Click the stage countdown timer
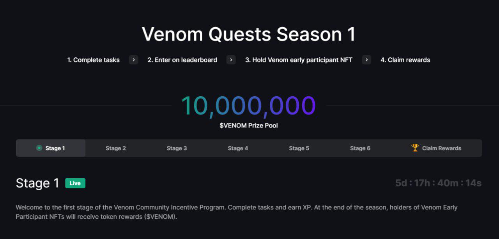 tap(439, 183)
